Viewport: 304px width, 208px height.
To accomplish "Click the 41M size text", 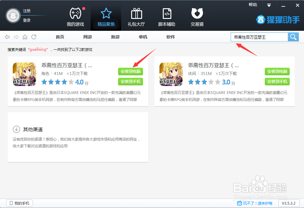I will [x=58, y=74].
